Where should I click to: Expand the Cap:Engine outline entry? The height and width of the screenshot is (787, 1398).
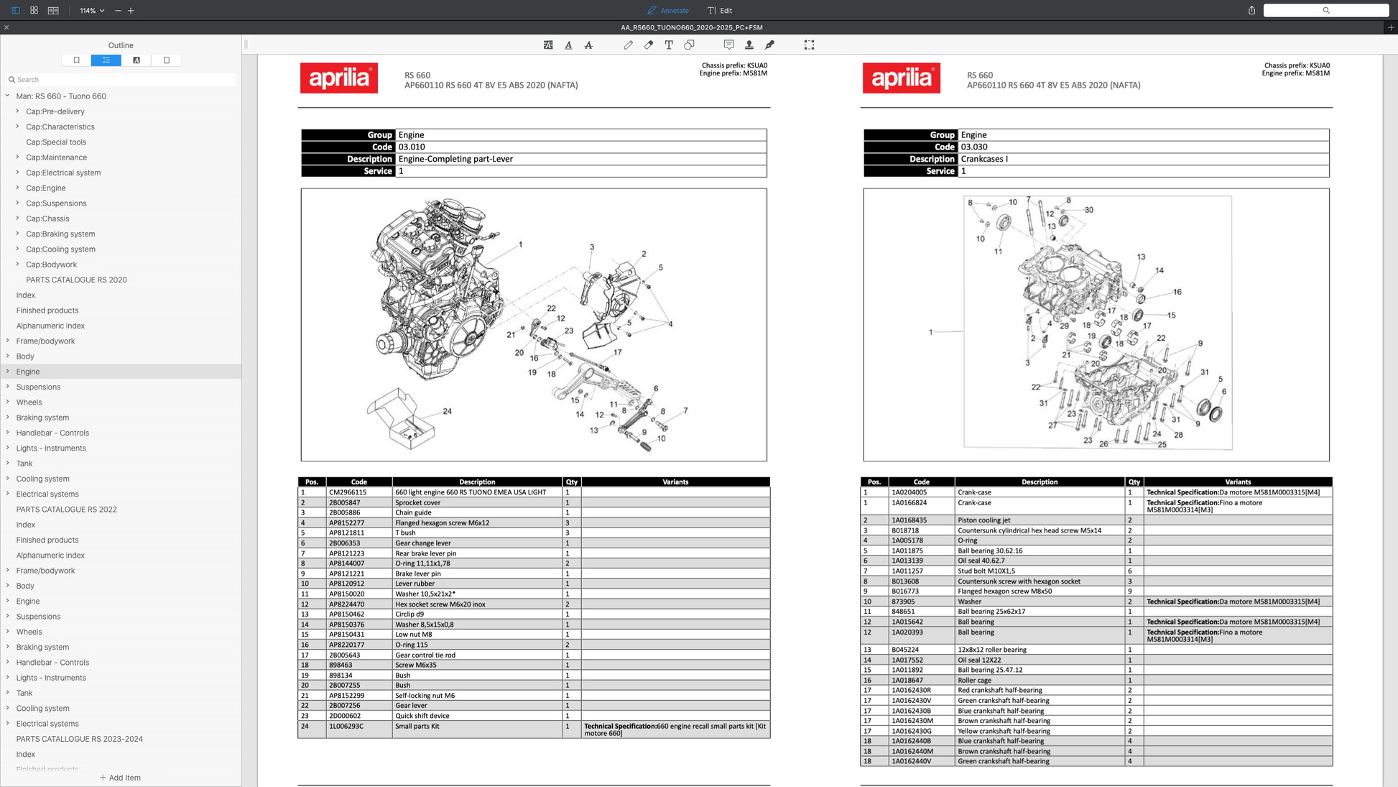coord(18,188)
